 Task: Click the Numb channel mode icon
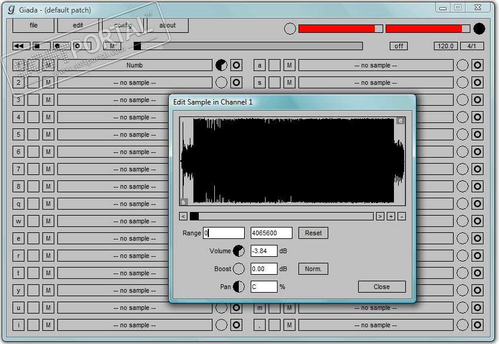tap(236, 65)
